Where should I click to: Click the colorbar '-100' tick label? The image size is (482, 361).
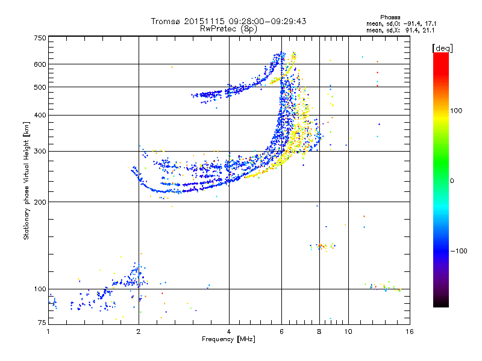click(459, 251)
